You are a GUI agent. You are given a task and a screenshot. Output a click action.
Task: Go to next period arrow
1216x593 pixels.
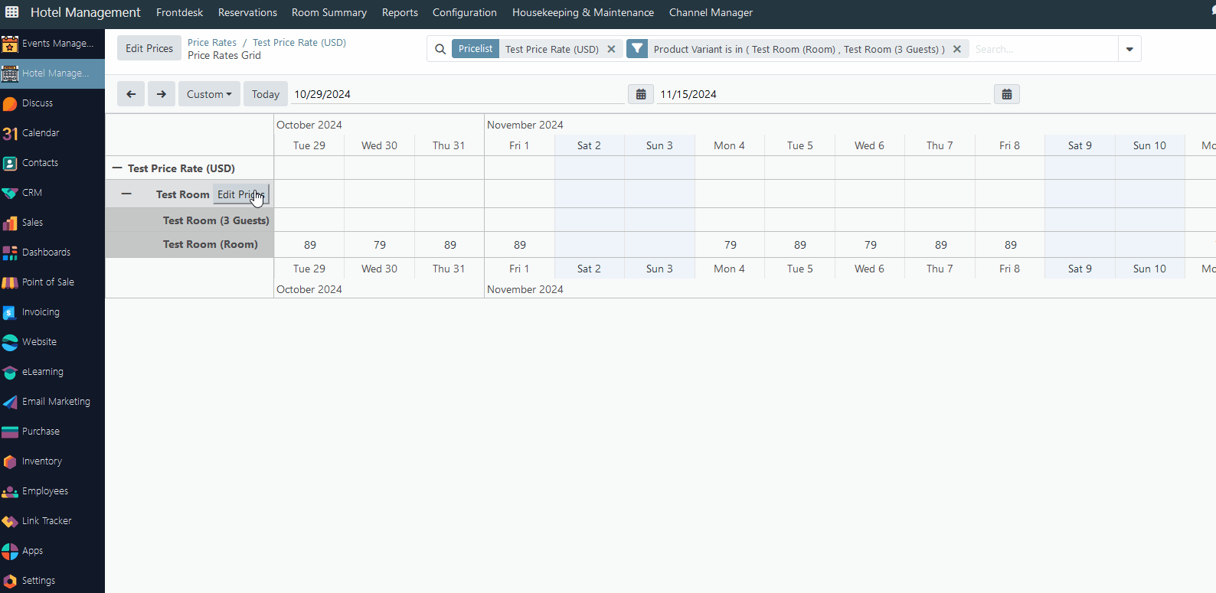(x=162, y=94)
